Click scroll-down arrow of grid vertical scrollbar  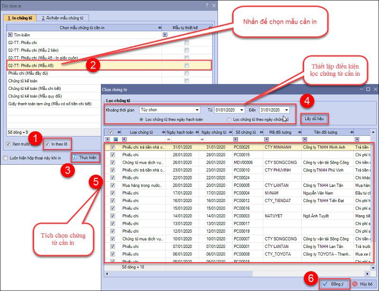[373, 268]
